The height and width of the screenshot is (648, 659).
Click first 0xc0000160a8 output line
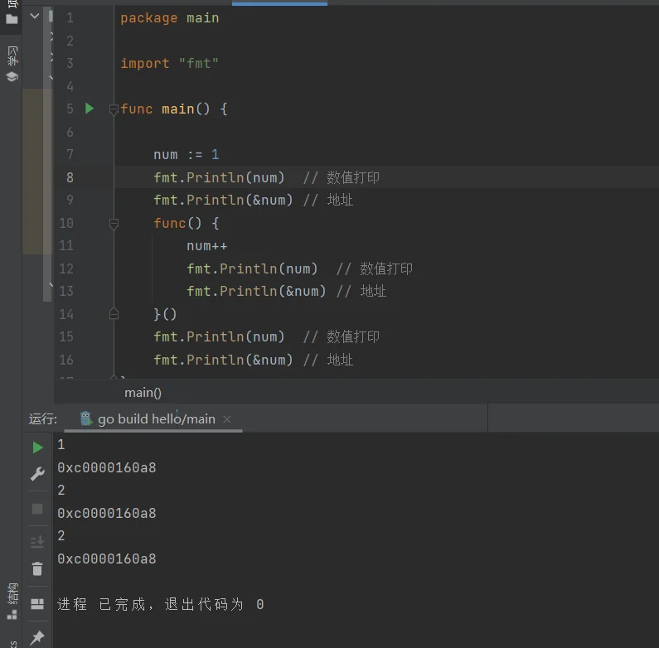pos(107,467)
